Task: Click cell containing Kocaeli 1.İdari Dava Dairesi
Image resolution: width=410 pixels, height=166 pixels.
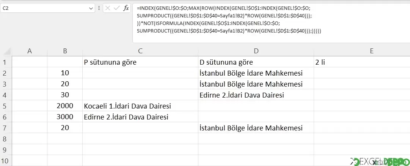Action: pos(140,106)
